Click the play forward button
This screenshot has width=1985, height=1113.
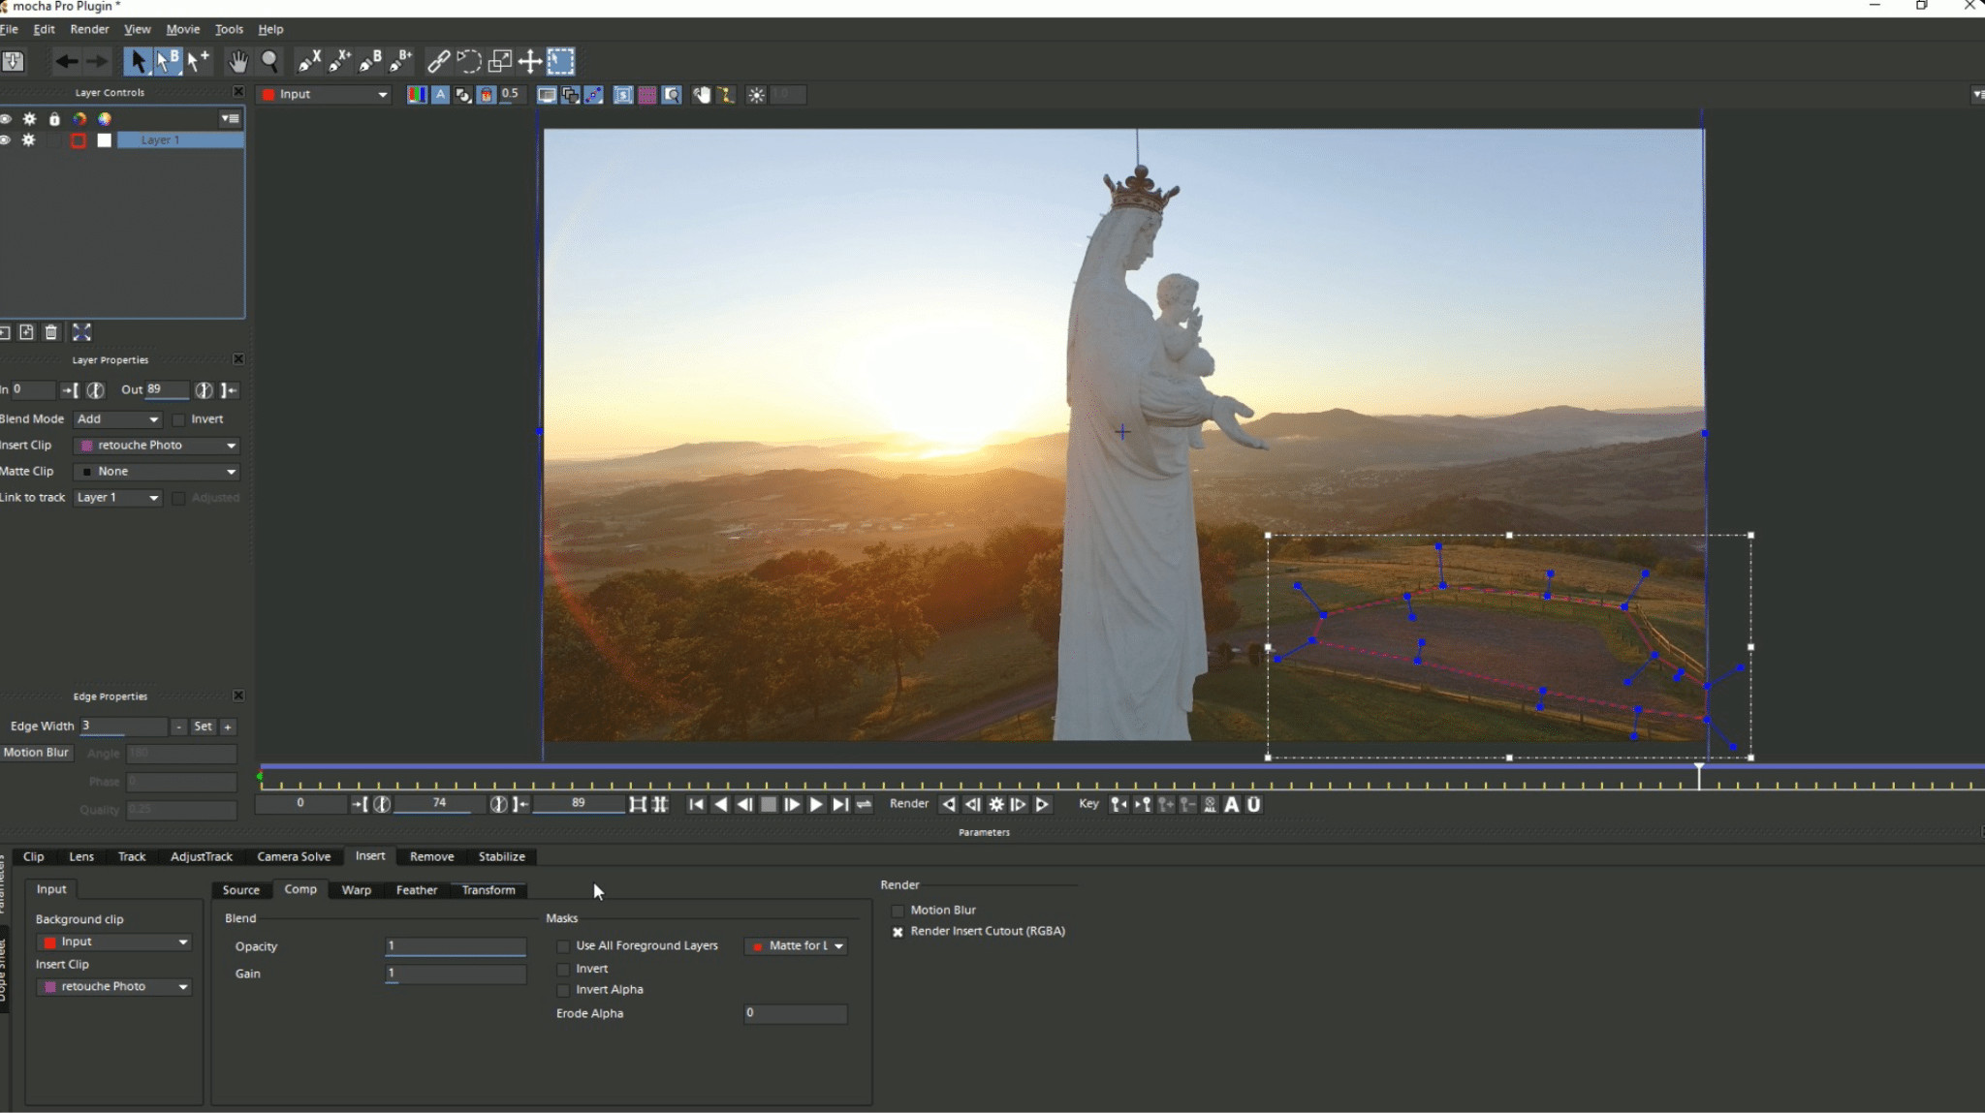[x=816, y=804]
